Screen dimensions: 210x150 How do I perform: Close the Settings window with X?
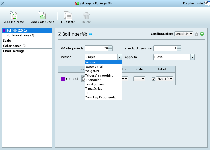tap(3, 3)
